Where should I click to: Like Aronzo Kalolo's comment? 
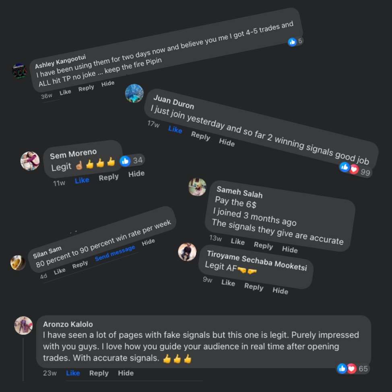(73, 373)
